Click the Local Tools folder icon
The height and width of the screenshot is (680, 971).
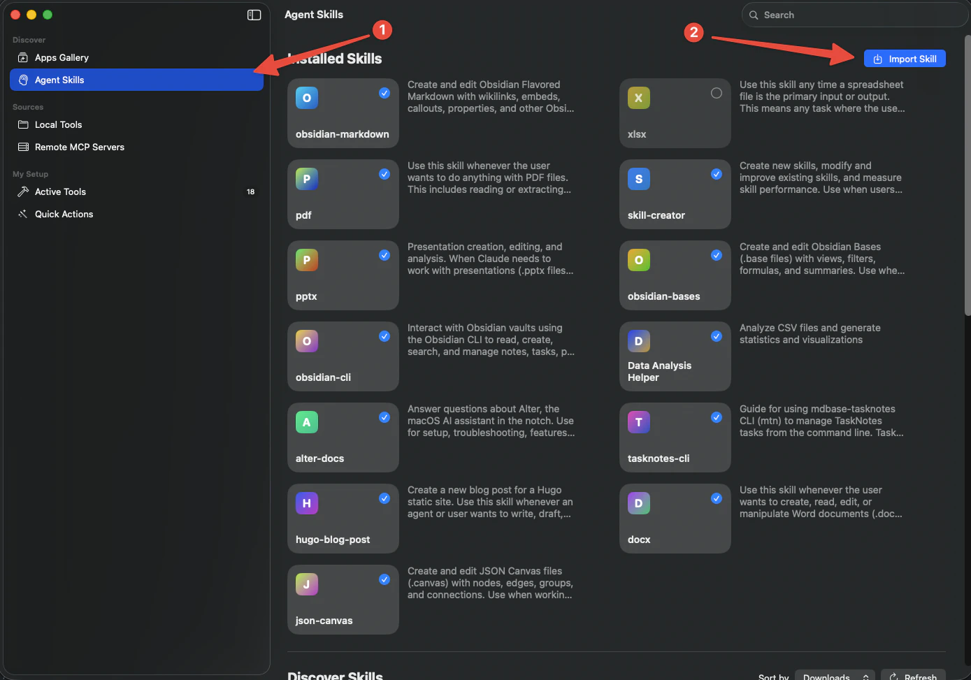(23, 124)
